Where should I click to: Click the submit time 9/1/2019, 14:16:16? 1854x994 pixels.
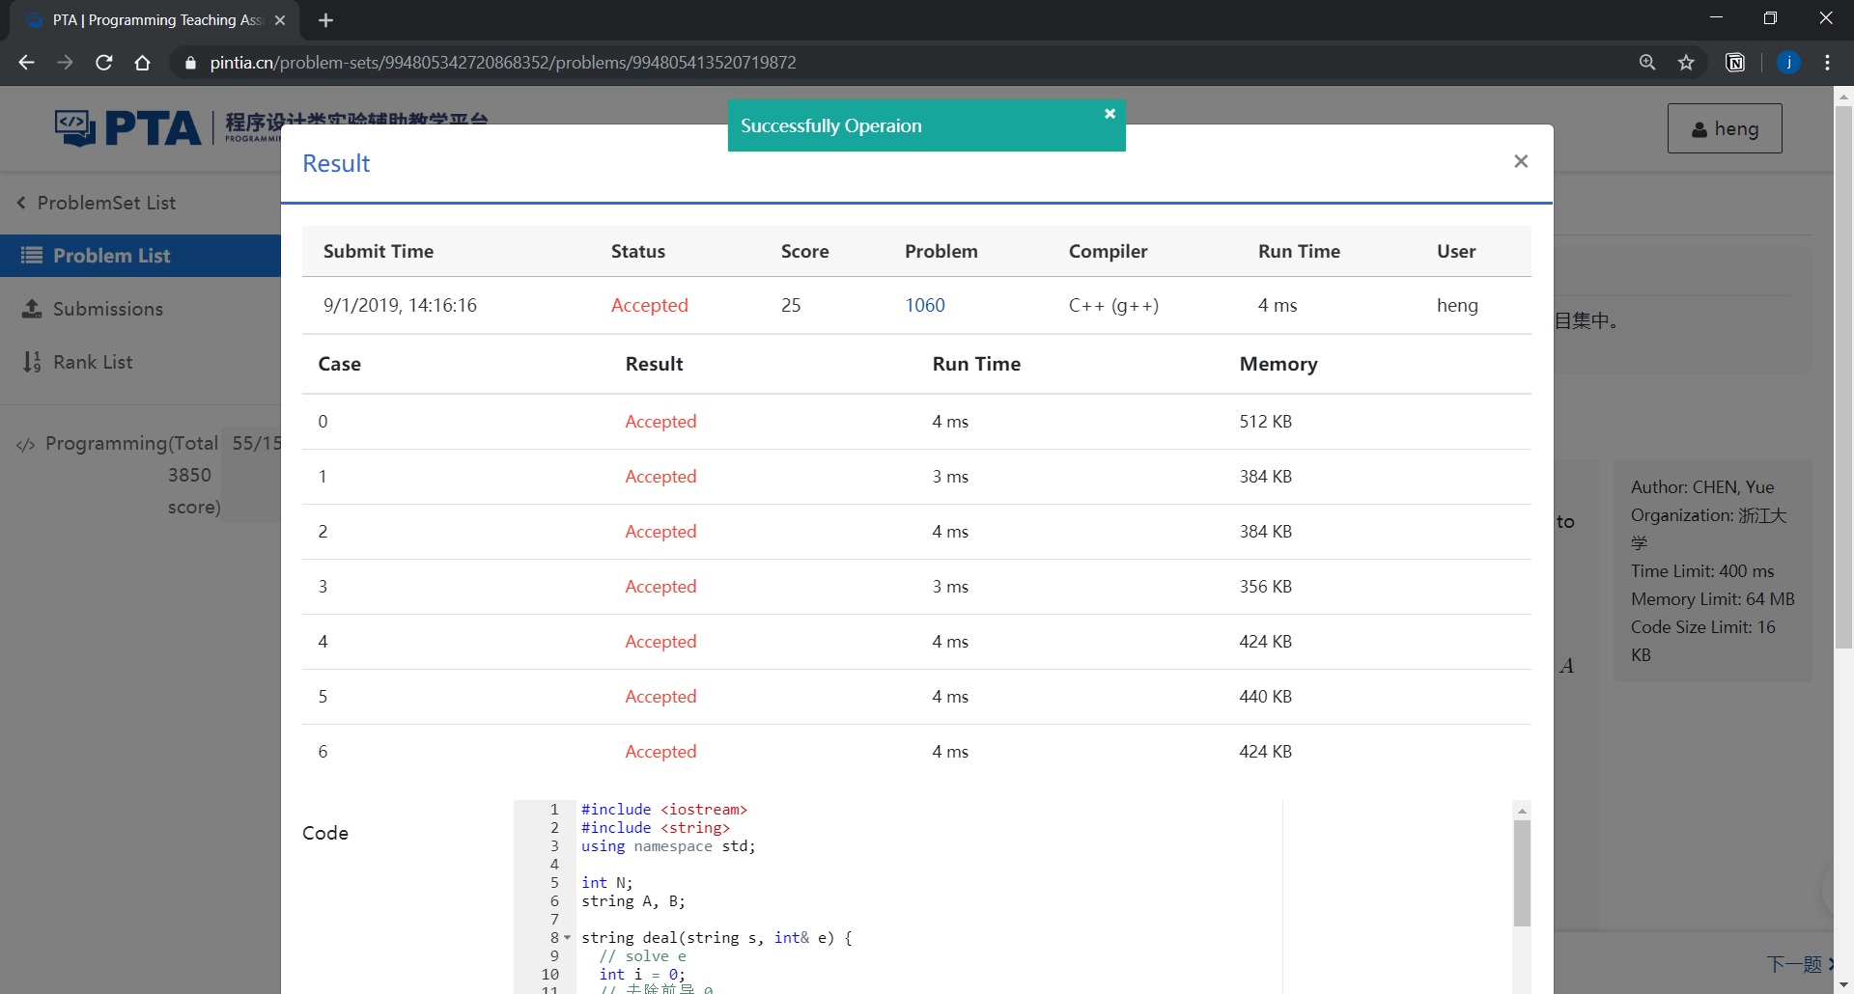coord(400,305)
